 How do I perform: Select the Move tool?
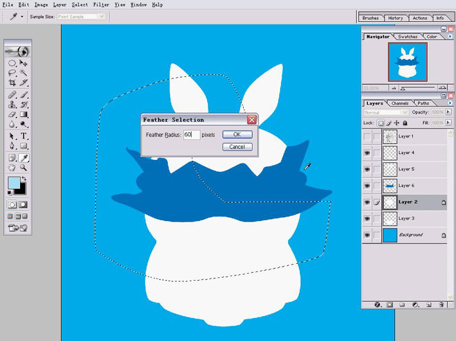click(23, 63)
